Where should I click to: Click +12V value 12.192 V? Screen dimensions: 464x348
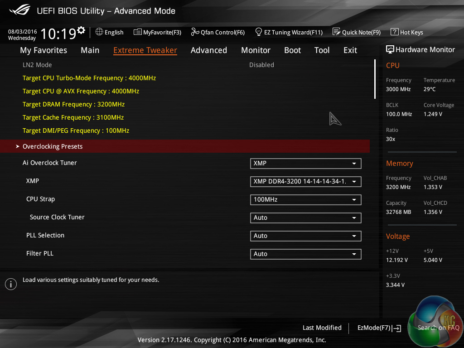click(x=397, y=260)
